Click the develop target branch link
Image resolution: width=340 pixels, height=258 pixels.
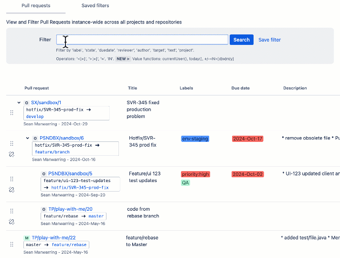[35, 117]
